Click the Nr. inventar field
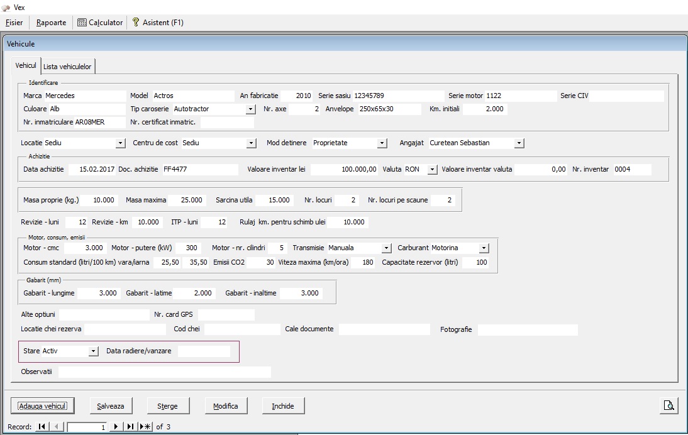 point(632,169)
